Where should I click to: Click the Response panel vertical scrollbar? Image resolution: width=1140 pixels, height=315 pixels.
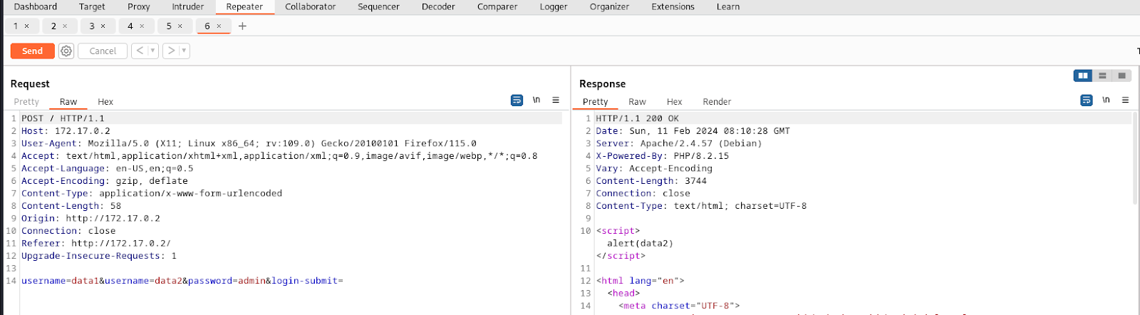(x=1136, y=158)
